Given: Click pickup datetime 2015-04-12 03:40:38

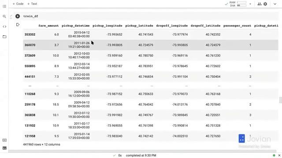Looking at the screenshot, I should point(79,34).
